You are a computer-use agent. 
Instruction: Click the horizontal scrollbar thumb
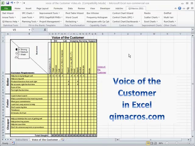[x=151, y=140]
